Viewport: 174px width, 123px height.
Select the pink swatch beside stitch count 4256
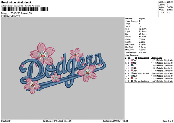point(132,68)
